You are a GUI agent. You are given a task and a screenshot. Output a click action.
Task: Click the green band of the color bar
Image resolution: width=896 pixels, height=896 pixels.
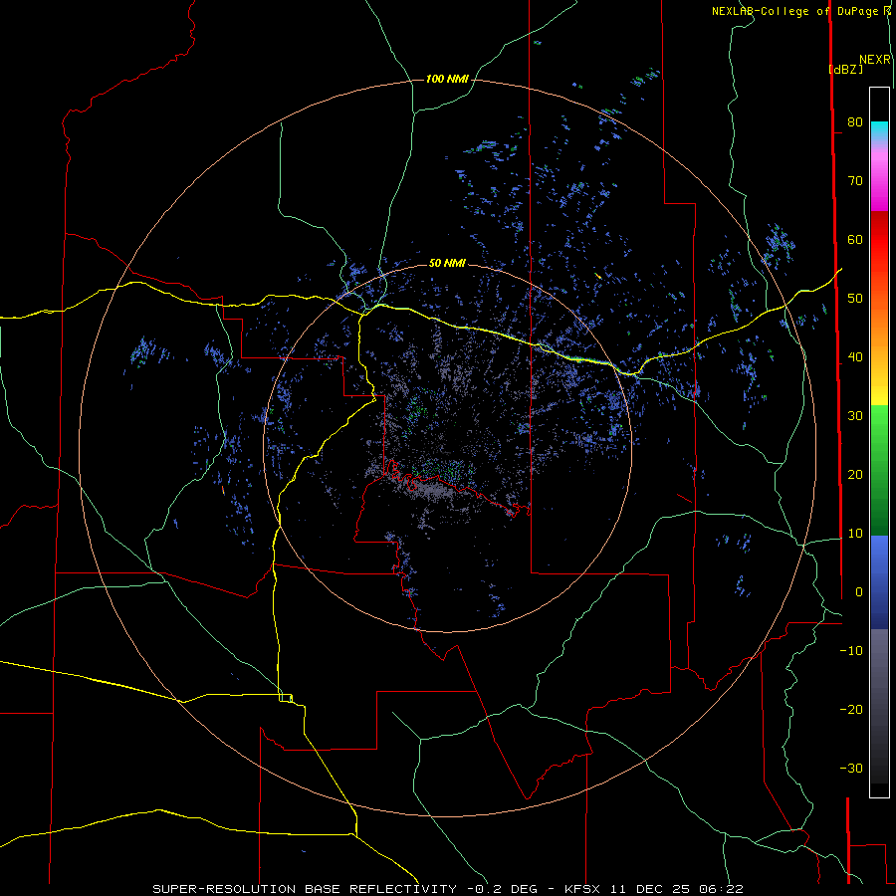pyautogui.click(x=879, y=470)
